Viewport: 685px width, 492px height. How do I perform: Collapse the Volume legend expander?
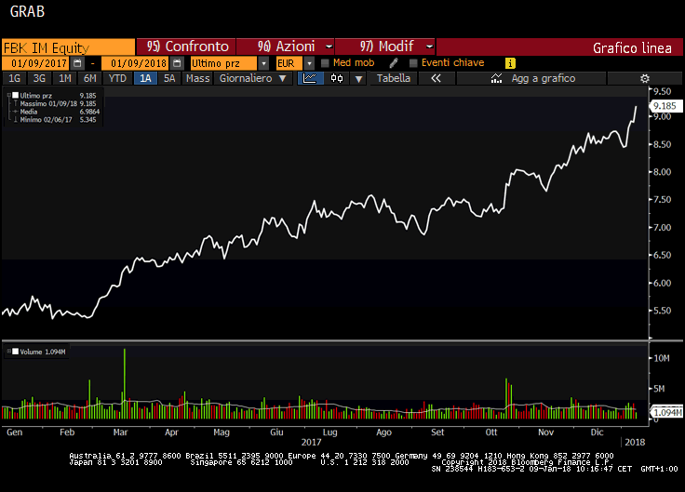(8, 352)
